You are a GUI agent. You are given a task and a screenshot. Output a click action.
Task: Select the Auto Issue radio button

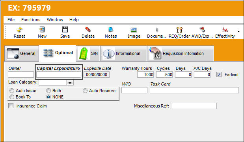point(12,91)
